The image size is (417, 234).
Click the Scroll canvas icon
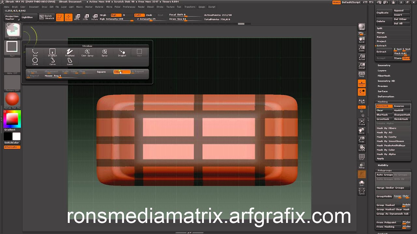362,40
